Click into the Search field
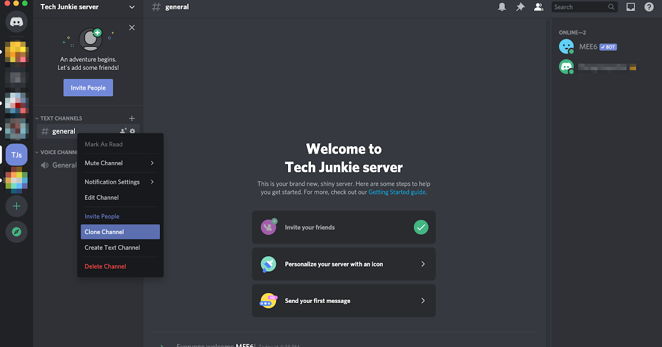Screen dimensions: 662x347 coord(585,7)
